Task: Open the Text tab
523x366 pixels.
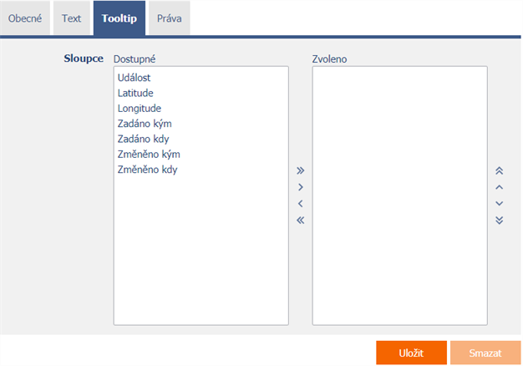Action: pyautogui.click(x=71, y=18)
